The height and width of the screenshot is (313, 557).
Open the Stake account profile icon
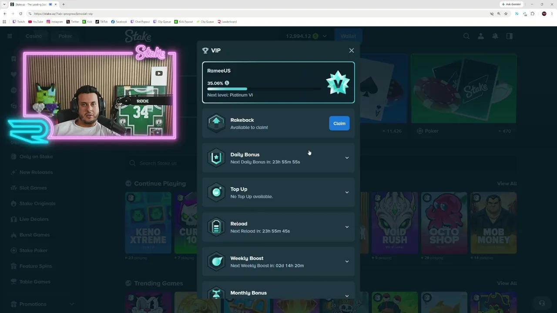point(481,36)
